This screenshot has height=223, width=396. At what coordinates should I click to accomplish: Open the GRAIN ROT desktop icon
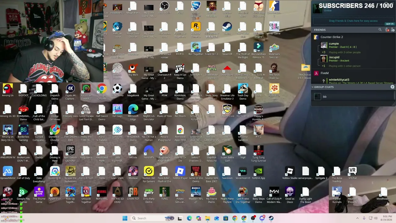tap(133, 194)
